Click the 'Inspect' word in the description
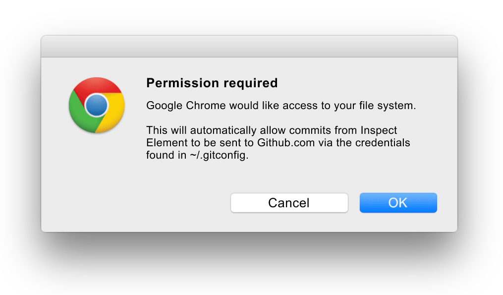Screen dimensions: 503x295 [379, 130]
